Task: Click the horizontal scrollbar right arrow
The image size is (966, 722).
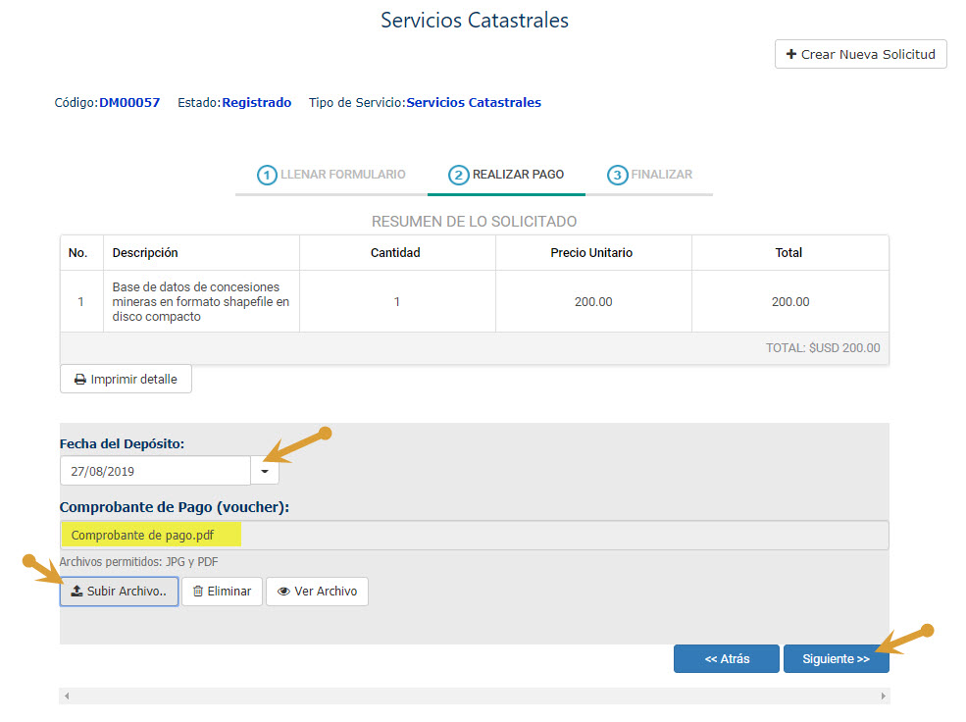Action: (x=883, y=696)
